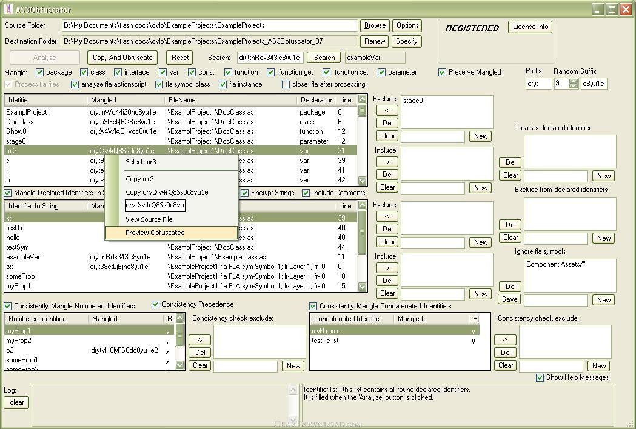Viewport: 636px width, 429px height.
Task: Click the Random Suffix text field c8yu1e
Action: pyautogui.click(x=594, y=84)
